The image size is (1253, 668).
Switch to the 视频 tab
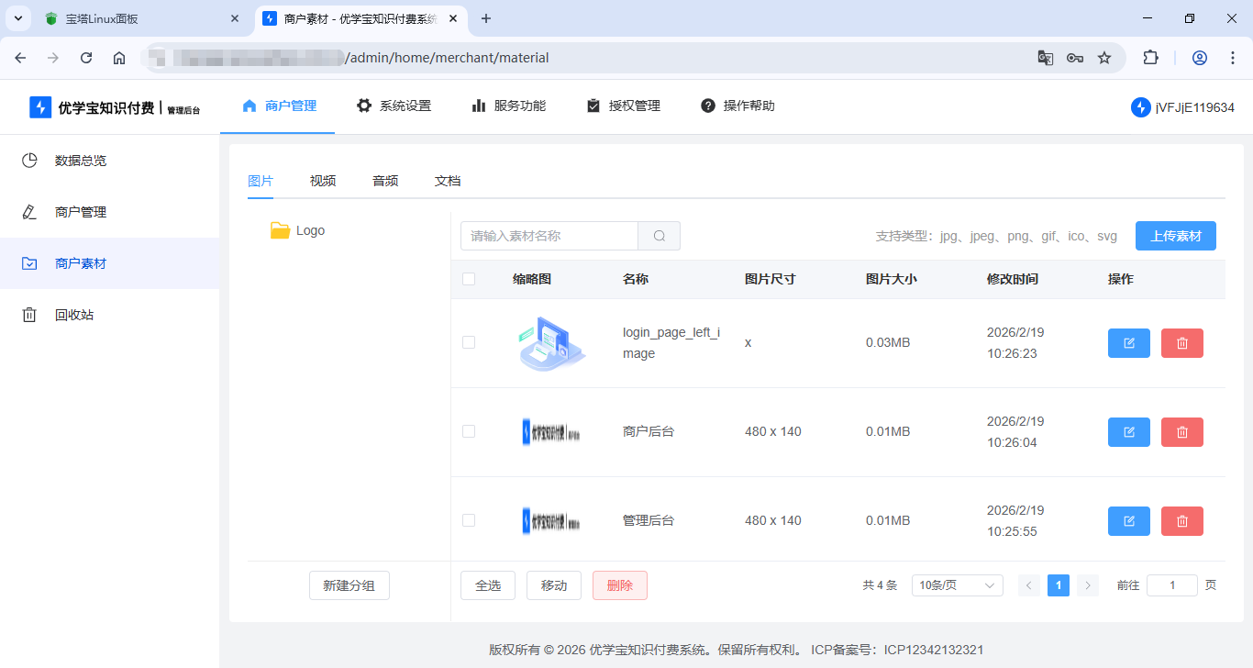323,181
